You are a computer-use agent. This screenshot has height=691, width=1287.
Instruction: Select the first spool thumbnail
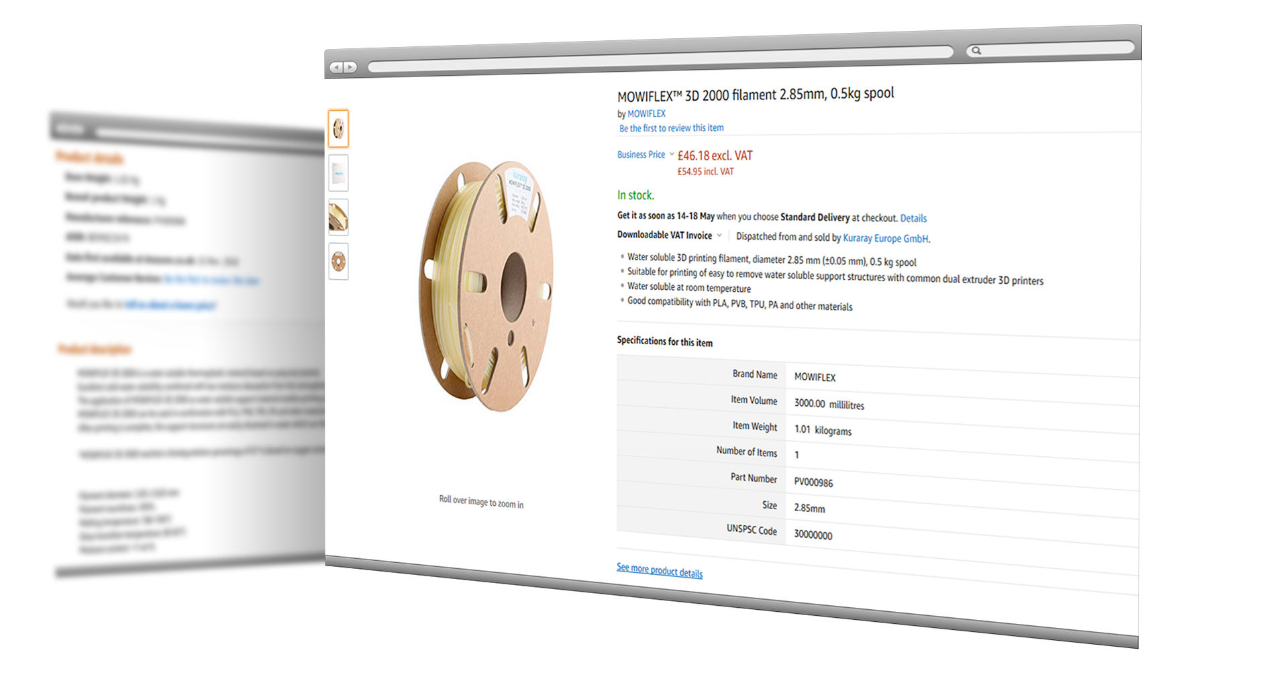tap(338, 128)
